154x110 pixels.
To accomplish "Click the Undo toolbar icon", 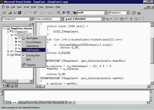I will 42,13.
